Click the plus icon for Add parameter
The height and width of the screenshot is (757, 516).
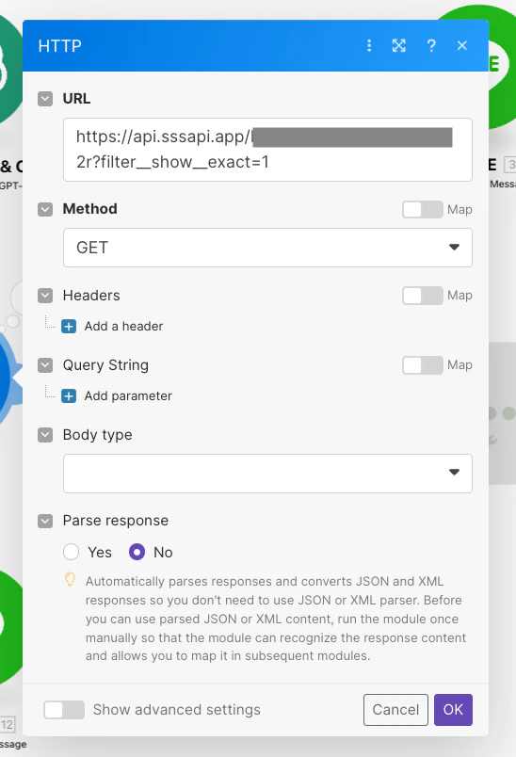(69, 395)
